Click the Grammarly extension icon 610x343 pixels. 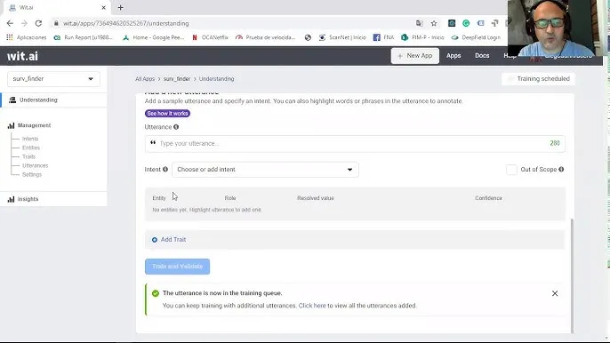coord(466,23)
